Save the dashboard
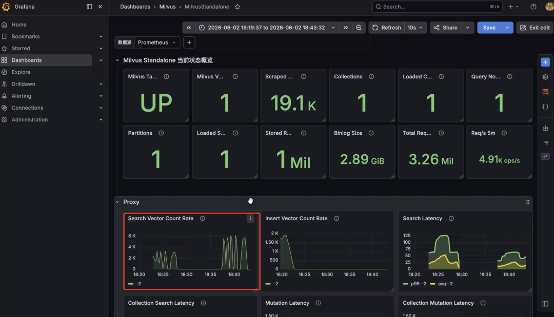This screenshot has height=317, width=554. [x=489, y=28]
